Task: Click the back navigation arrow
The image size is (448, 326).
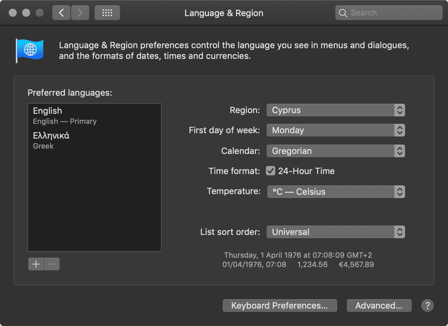Action: pos(61,13)
